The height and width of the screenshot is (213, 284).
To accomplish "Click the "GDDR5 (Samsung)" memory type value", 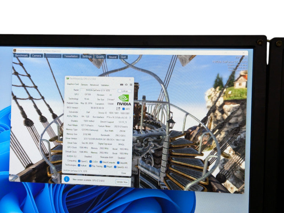I will pyautogui.click(x=90, y=130).
